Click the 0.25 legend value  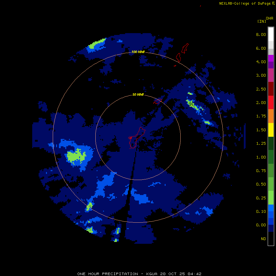click(x=261, y=198)
